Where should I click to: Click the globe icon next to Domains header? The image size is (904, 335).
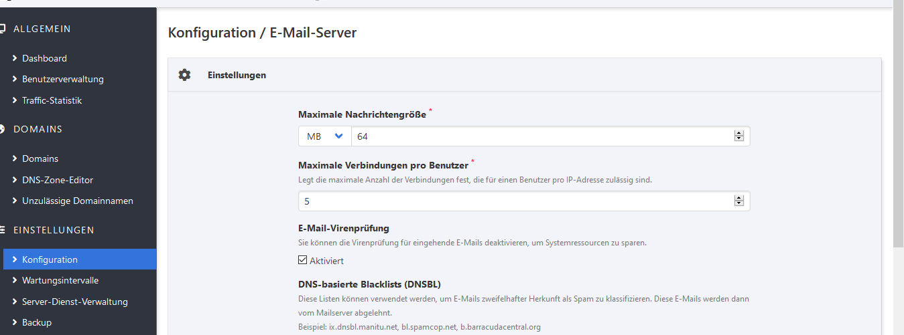[x=3, y=129]
